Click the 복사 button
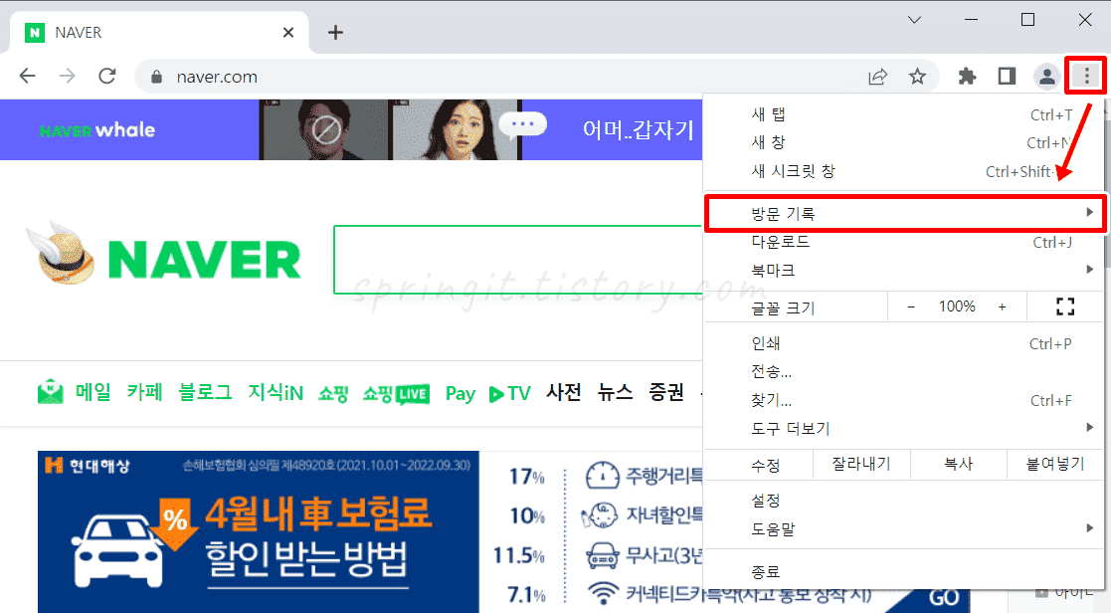 [958, 464]
